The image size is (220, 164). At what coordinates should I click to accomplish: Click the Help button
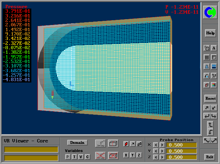(210, 33)
